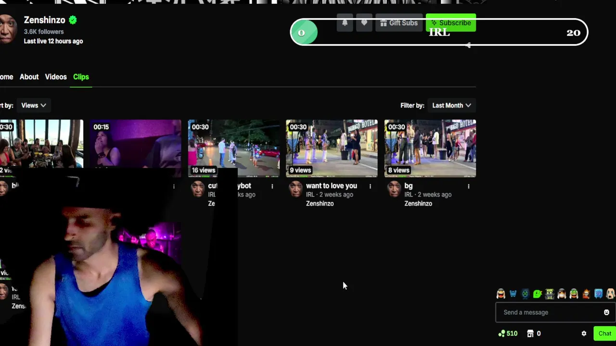Click the Zenshinzo channel name heading
The width and height of the screenshot is (616, 346).
point(45,20)
